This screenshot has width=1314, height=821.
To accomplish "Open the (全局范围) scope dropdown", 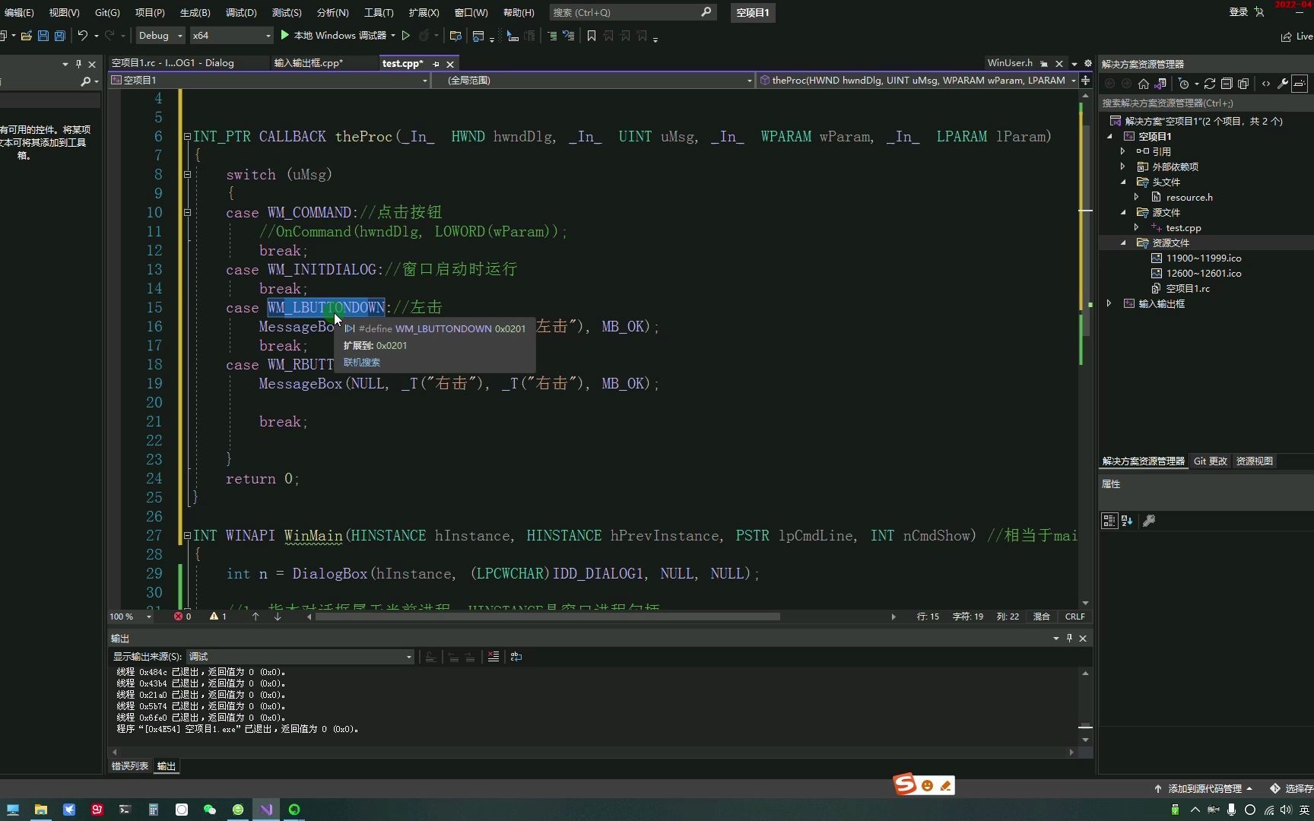I will (592, 81).
